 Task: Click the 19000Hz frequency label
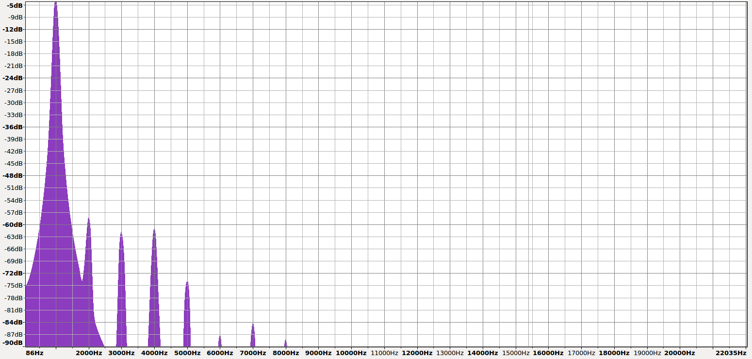[647, 353]
